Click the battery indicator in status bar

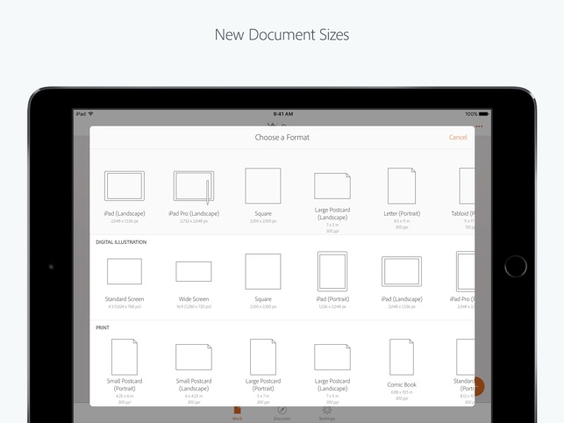(483, 114)
